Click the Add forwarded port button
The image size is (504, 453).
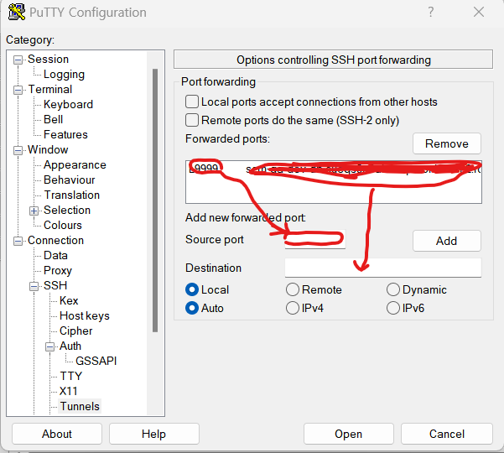click(x=447, y=241)
